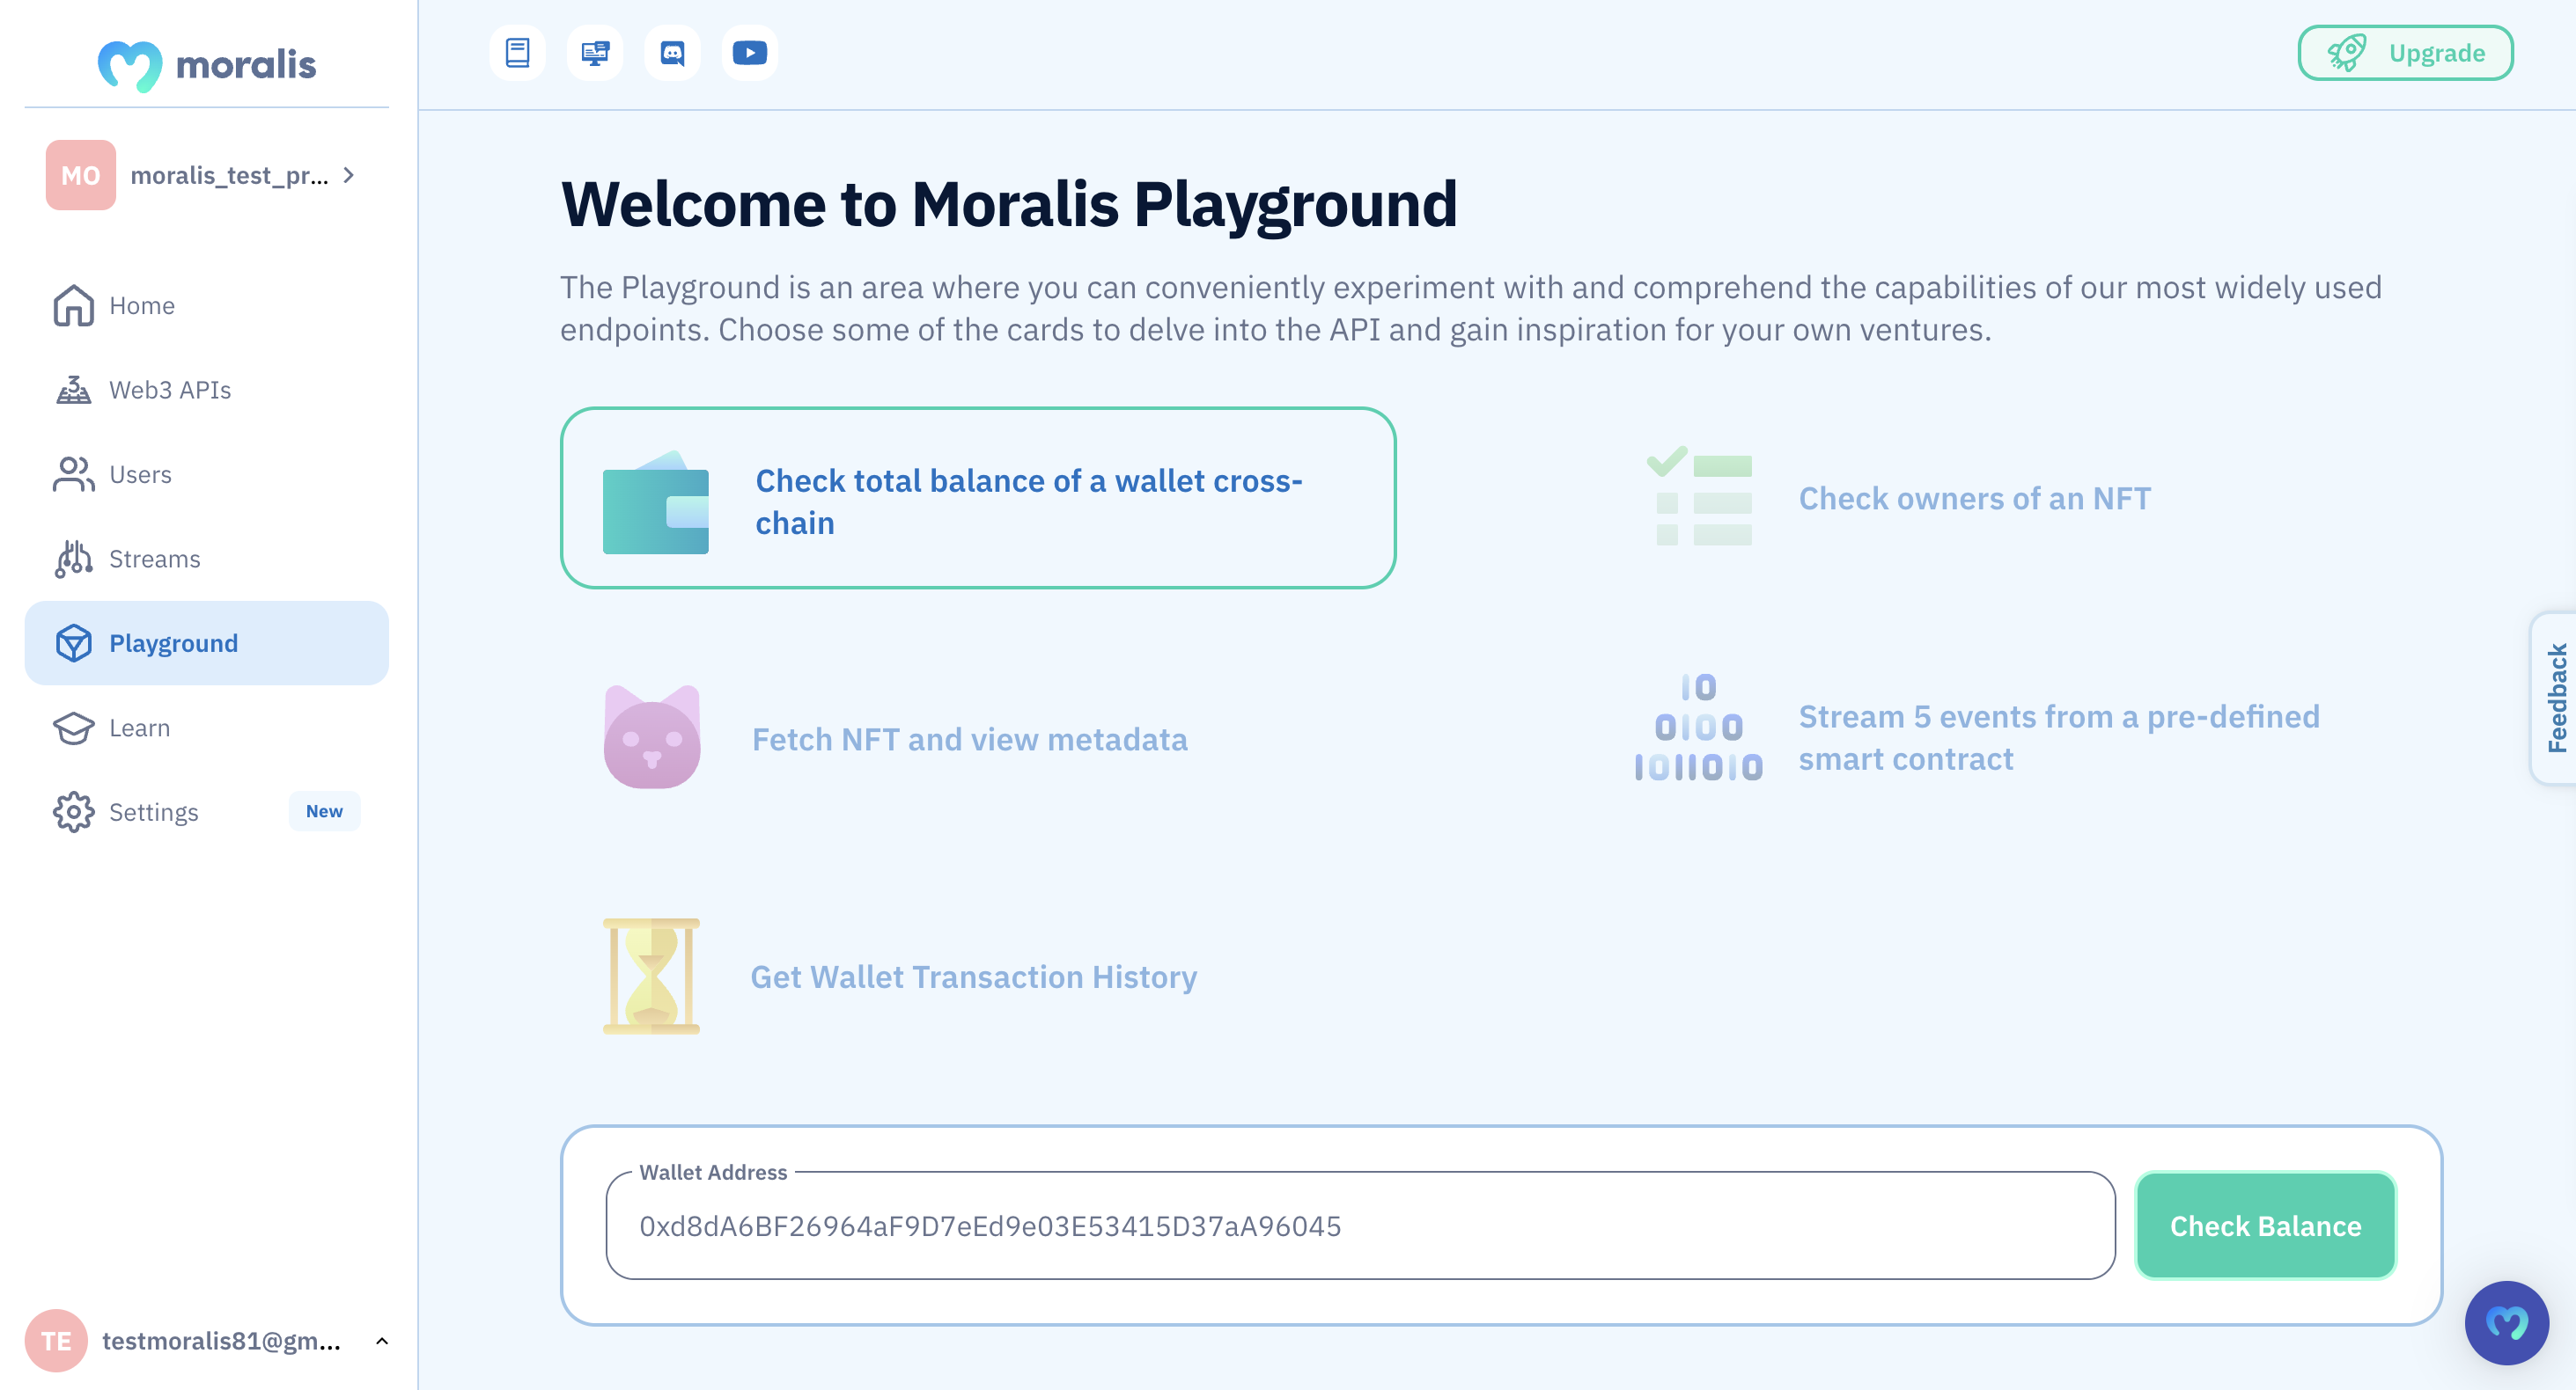
Task: Click the Settings gear icon
Action: pyautogui.click(x=73, y=812)
